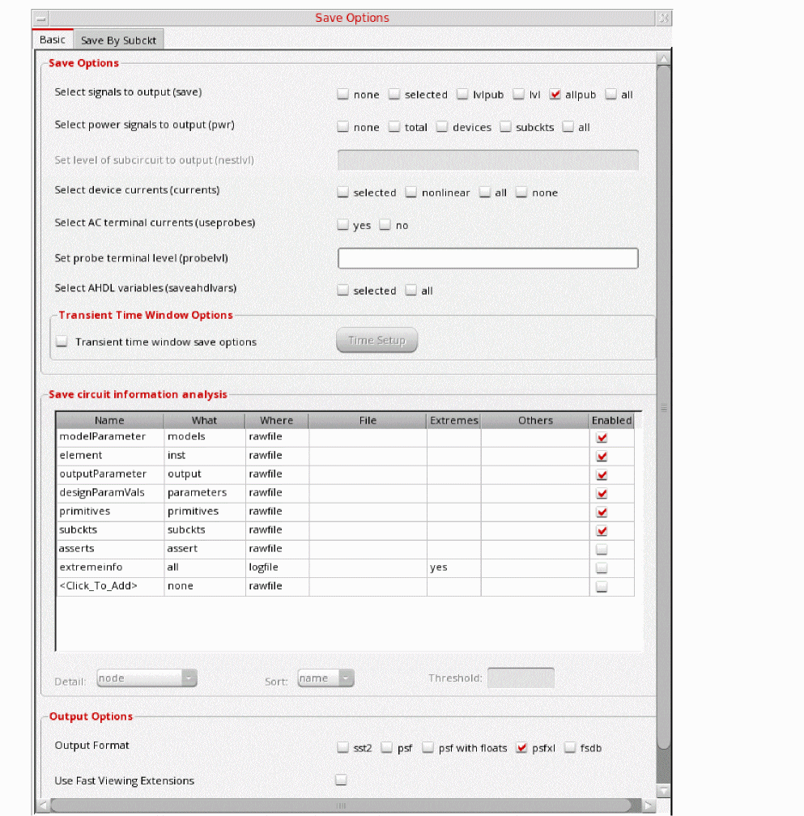Viewport: 804px width, 816px height.
Task: Click the horizontal scrollbar left arrow
Action: [44, 805]
